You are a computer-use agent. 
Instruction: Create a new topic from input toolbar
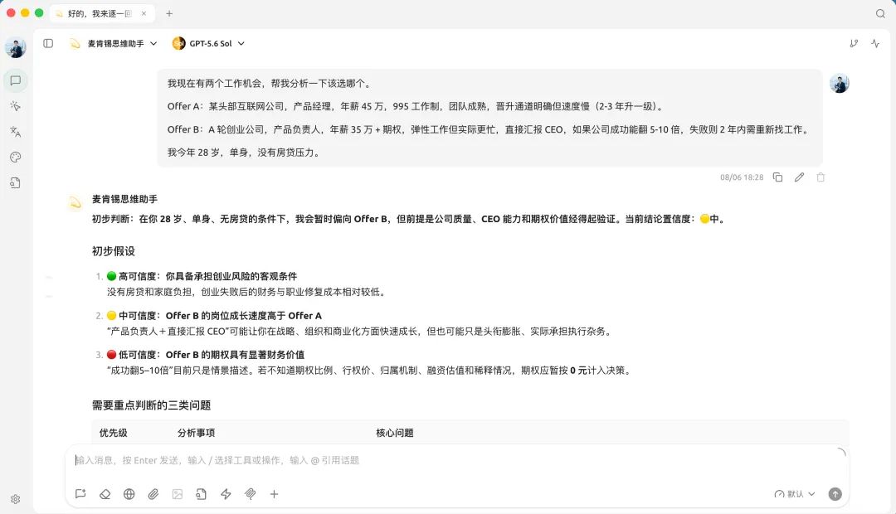(x=80, y=494)
